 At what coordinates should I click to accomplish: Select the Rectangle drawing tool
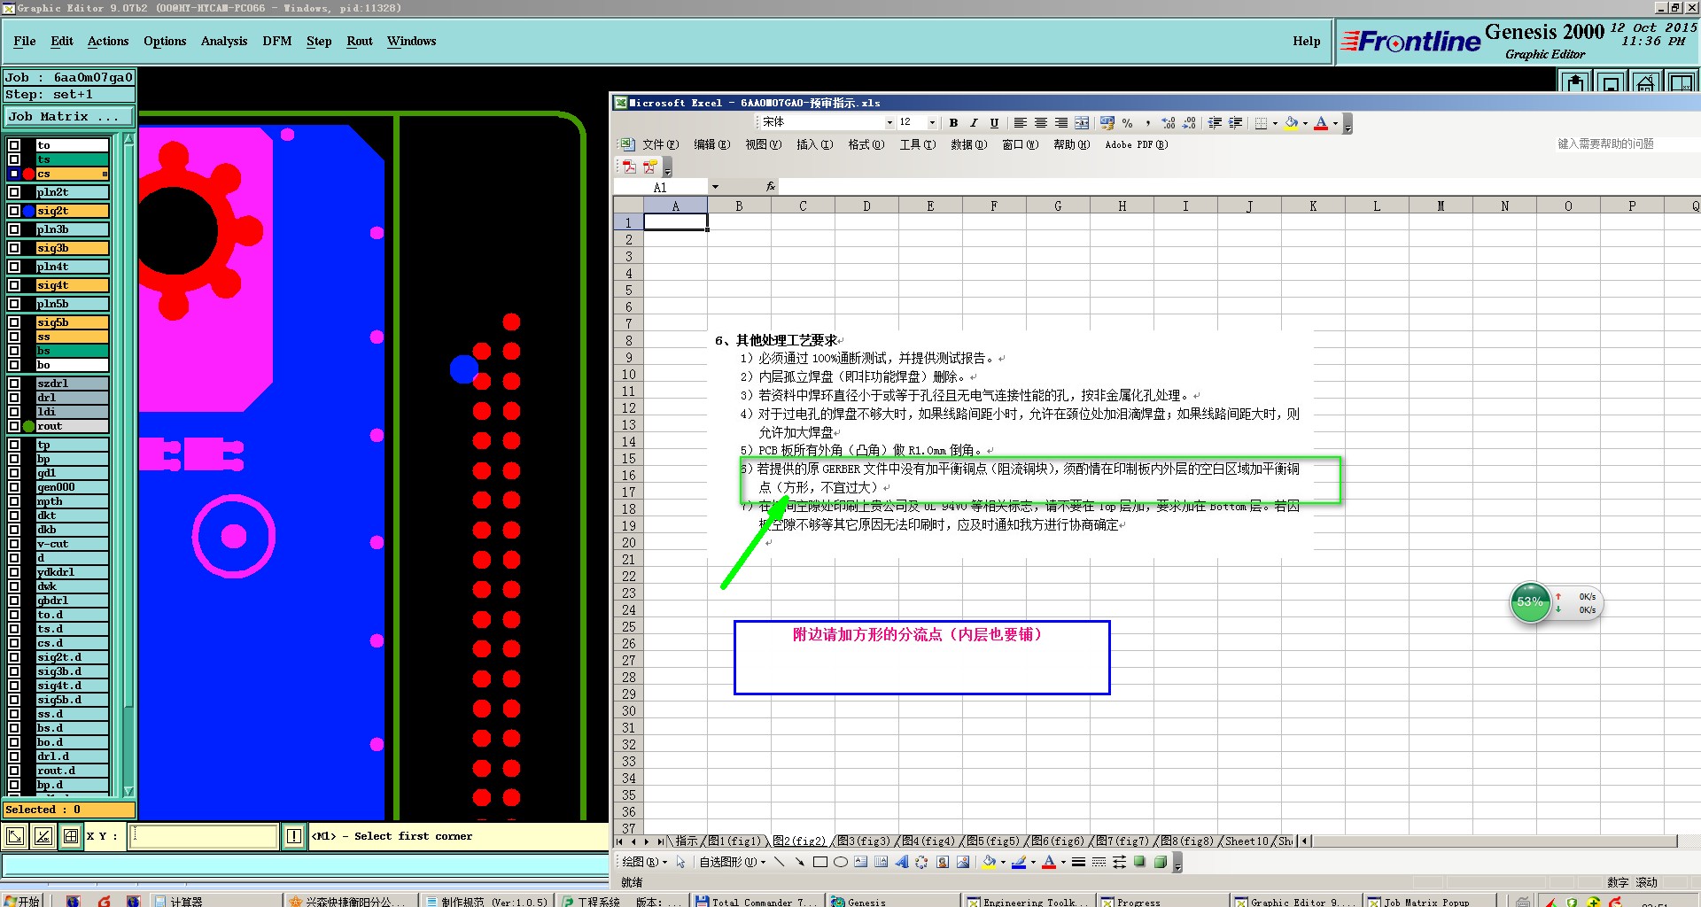coord(820,862)
